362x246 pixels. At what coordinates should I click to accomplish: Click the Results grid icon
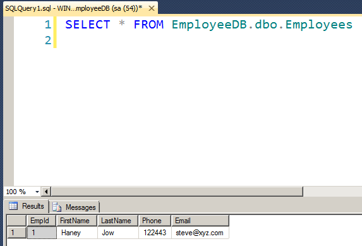pyautogui.click(x=13, y=206)
